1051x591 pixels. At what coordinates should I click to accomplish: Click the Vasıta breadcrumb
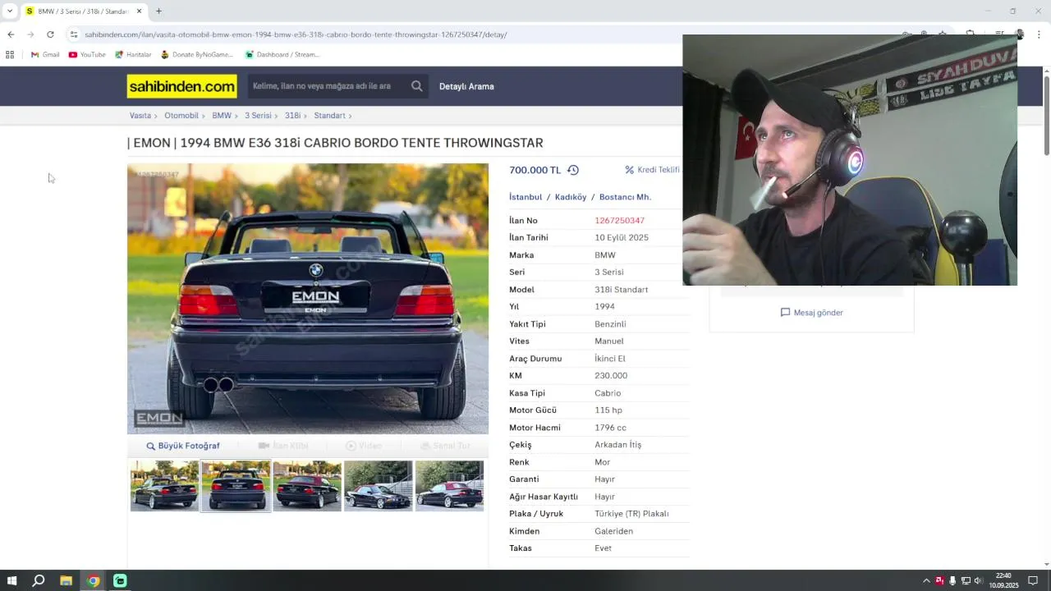coord(140,116)
